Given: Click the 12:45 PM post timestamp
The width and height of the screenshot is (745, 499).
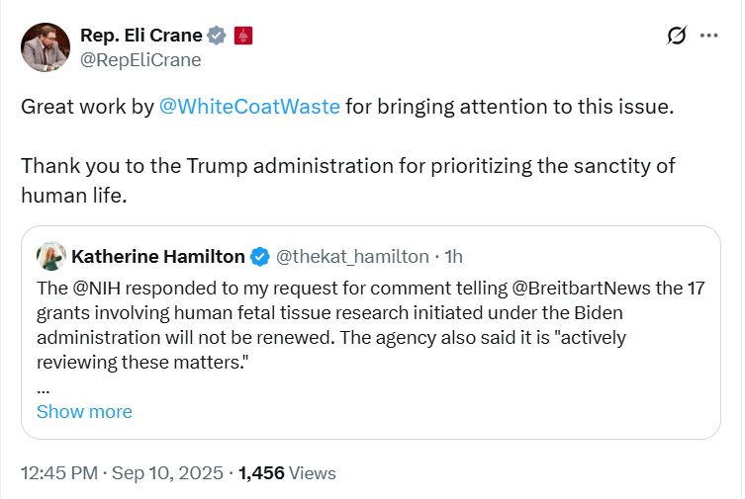Looking at the screenshot, I should 57,473.
